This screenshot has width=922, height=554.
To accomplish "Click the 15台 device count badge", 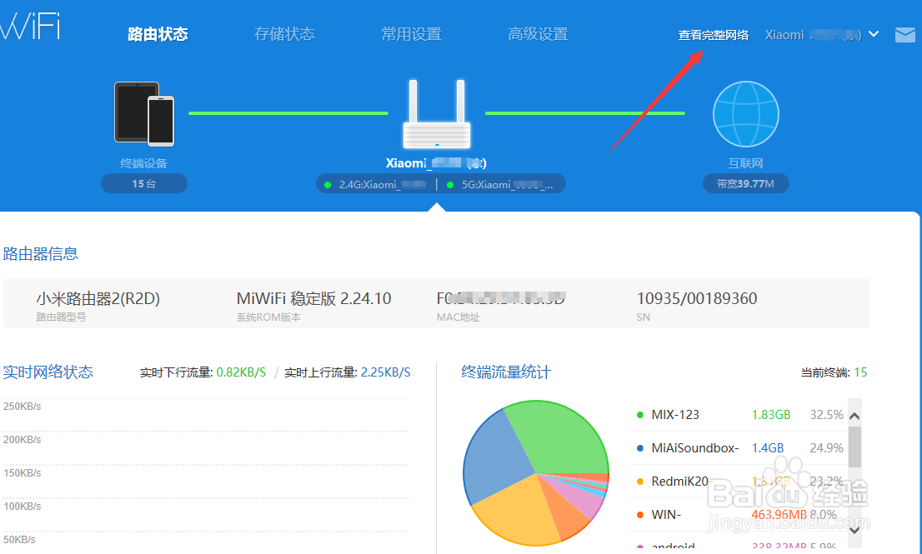I will (144, 183).
